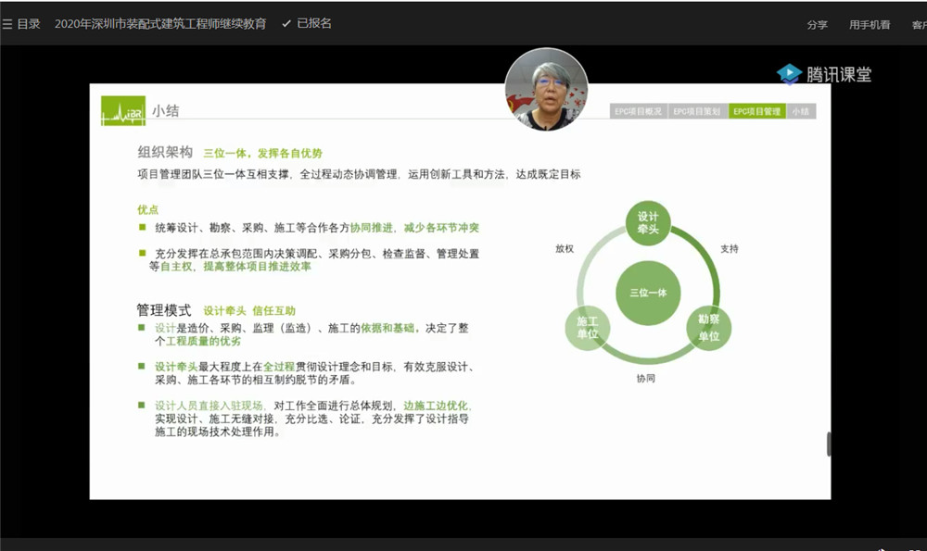Open the 分享 share option

tap(817, 25)
